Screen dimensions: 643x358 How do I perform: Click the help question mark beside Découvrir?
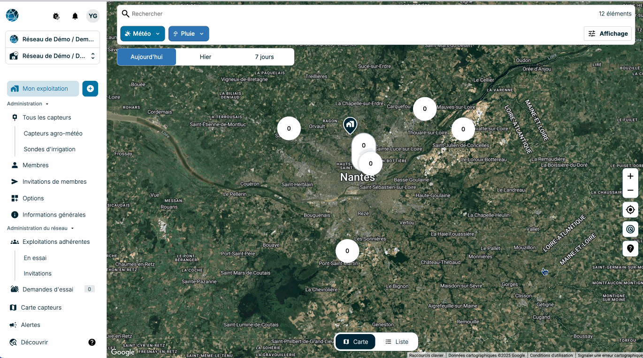(x=92, y=342)
